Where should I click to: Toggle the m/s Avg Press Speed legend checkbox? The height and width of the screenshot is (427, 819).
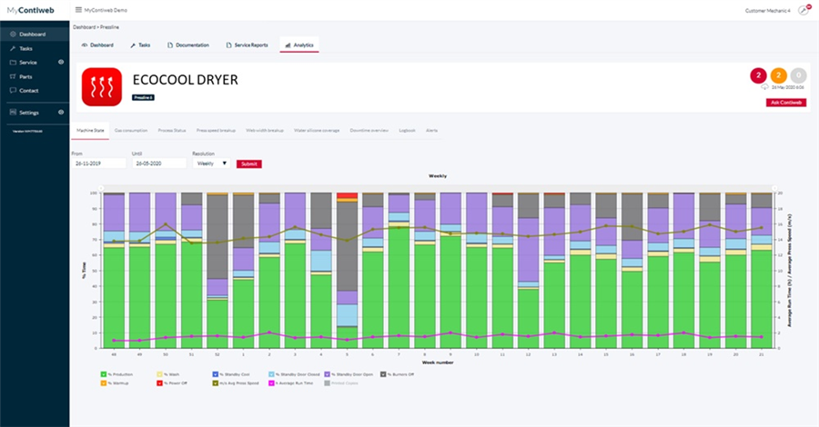[215, 383]
